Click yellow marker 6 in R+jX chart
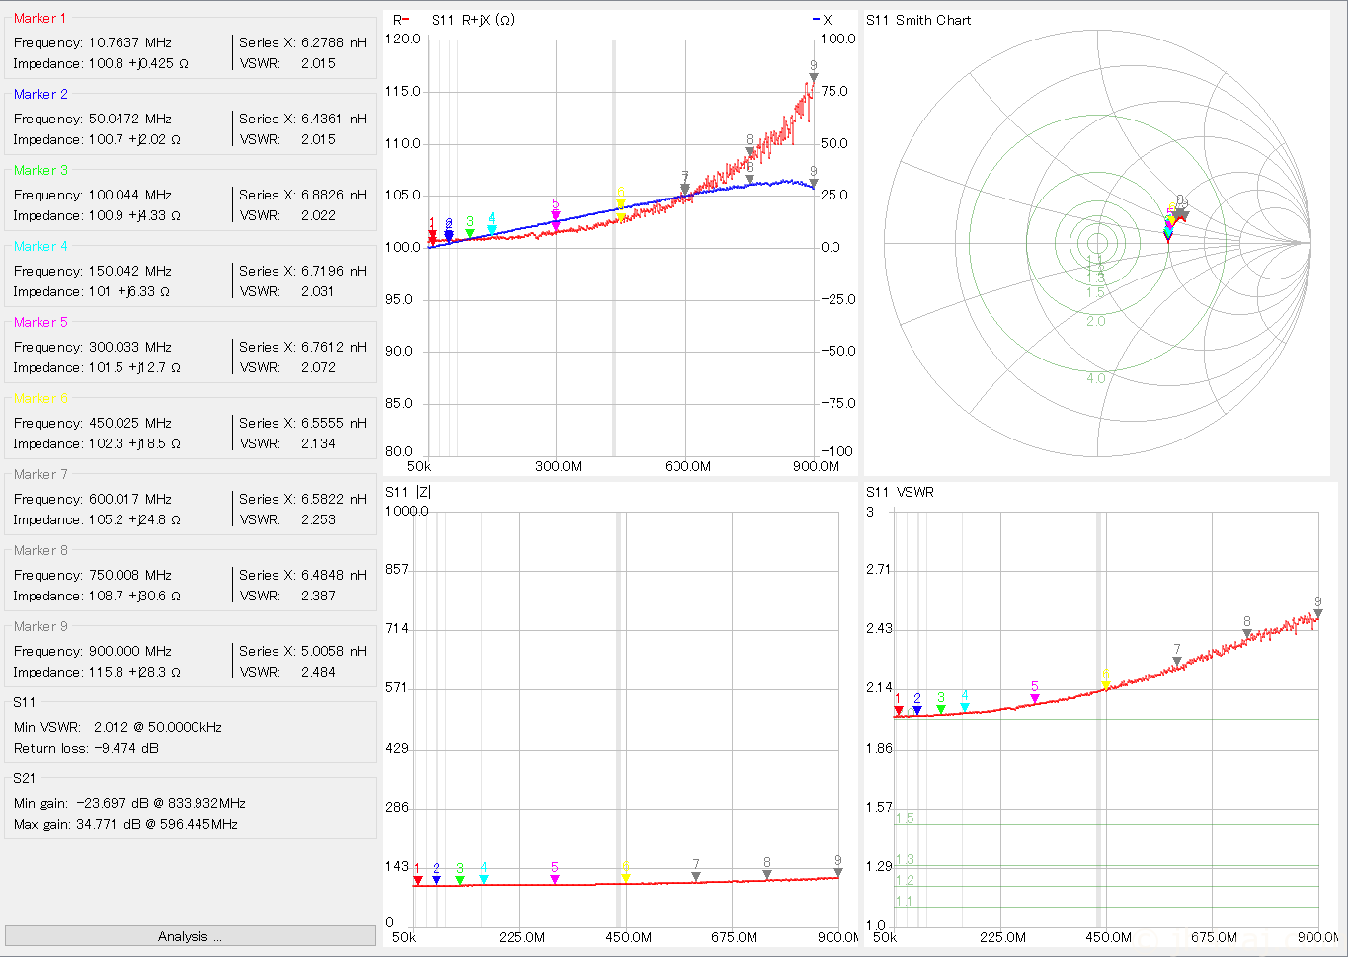This screenshot has height=957, width=1348. (620, 205)
